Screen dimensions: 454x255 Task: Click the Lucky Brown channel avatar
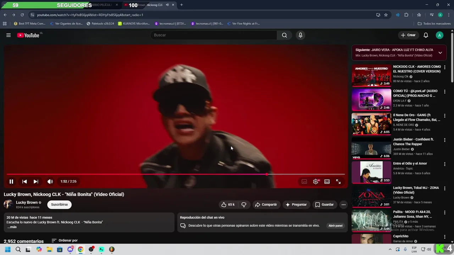click(9, 204)
